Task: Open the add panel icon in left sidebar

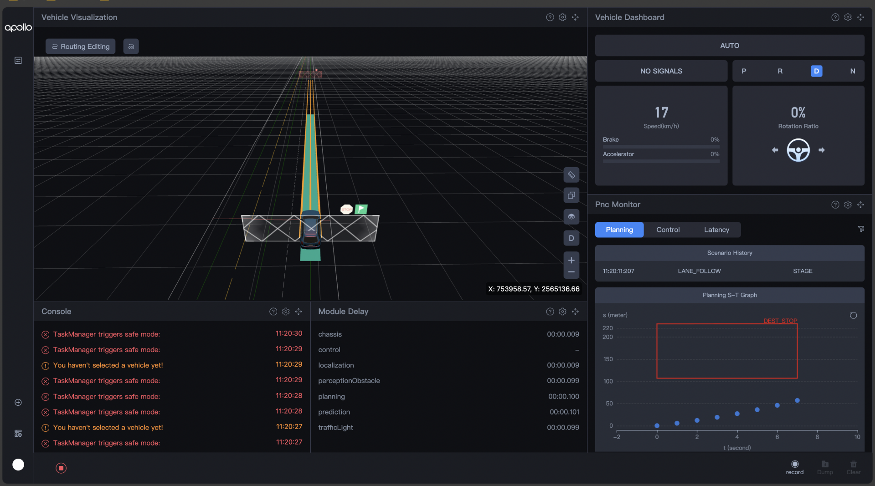Action: coord(18,403)
